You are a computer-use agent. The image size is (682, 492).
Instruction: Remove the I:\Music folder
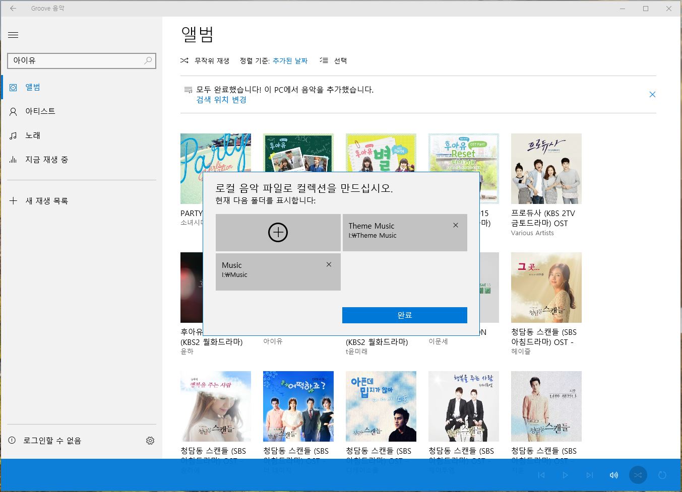click(x=329, y=264)
